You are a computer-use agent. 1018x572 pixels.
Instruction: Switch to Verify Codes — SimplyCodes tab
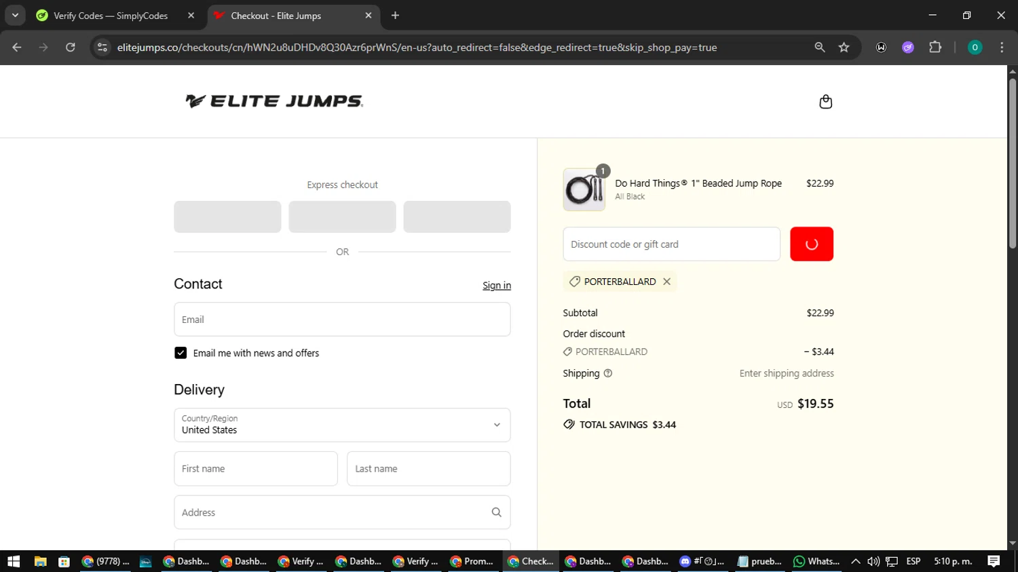click(110, 16)
